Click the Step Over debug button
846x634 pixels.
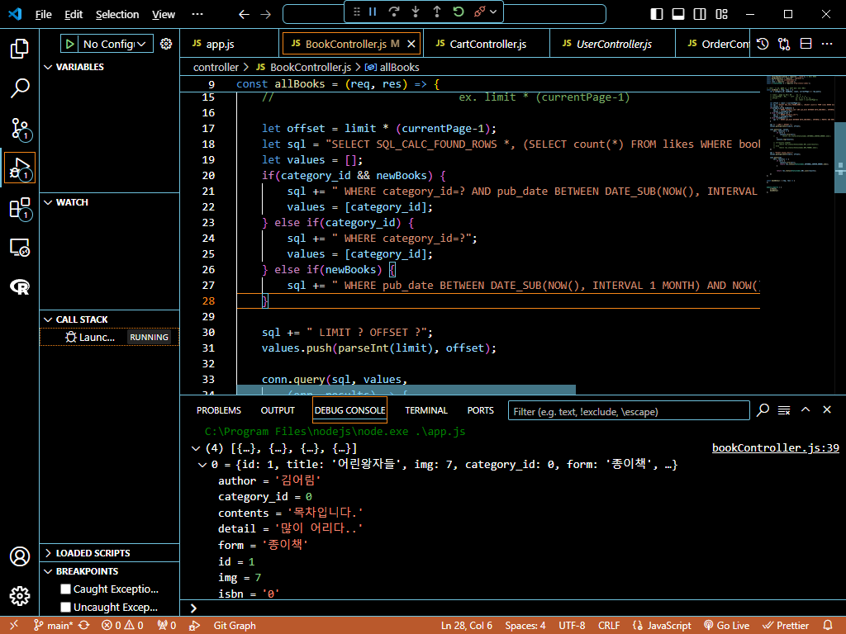tap(394, 12)
